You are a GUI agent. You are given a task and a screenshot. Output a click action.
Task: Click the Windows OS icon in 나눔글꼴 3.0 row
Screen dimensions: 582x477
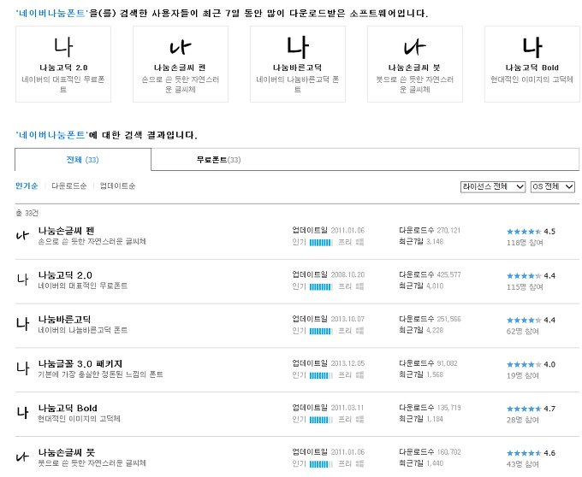pos(359,375)
